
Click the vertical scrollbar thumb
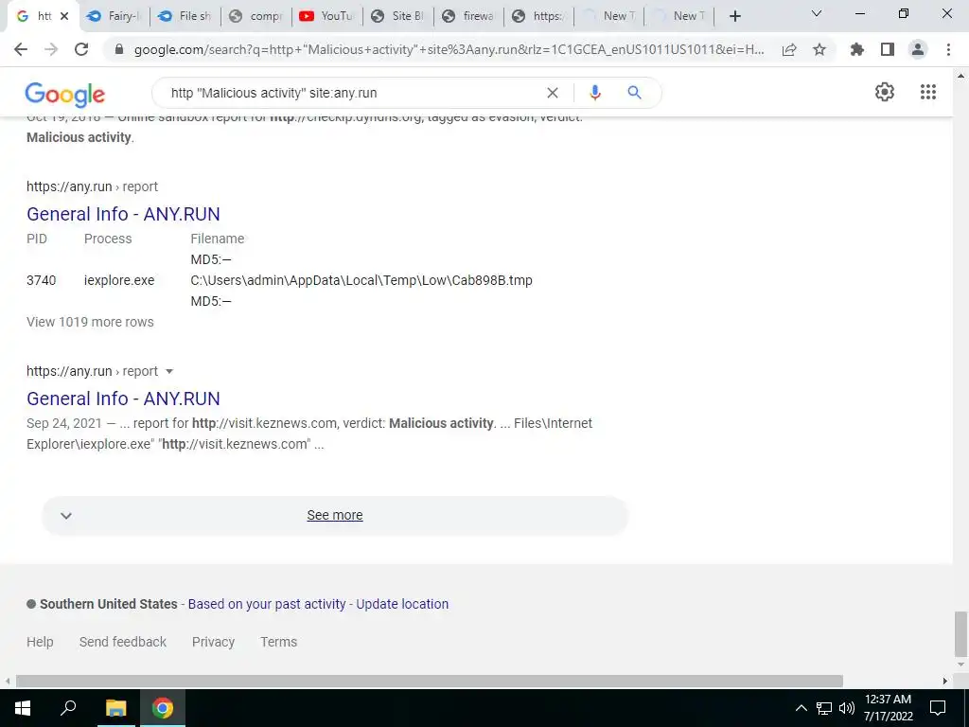tap(960, 635)
